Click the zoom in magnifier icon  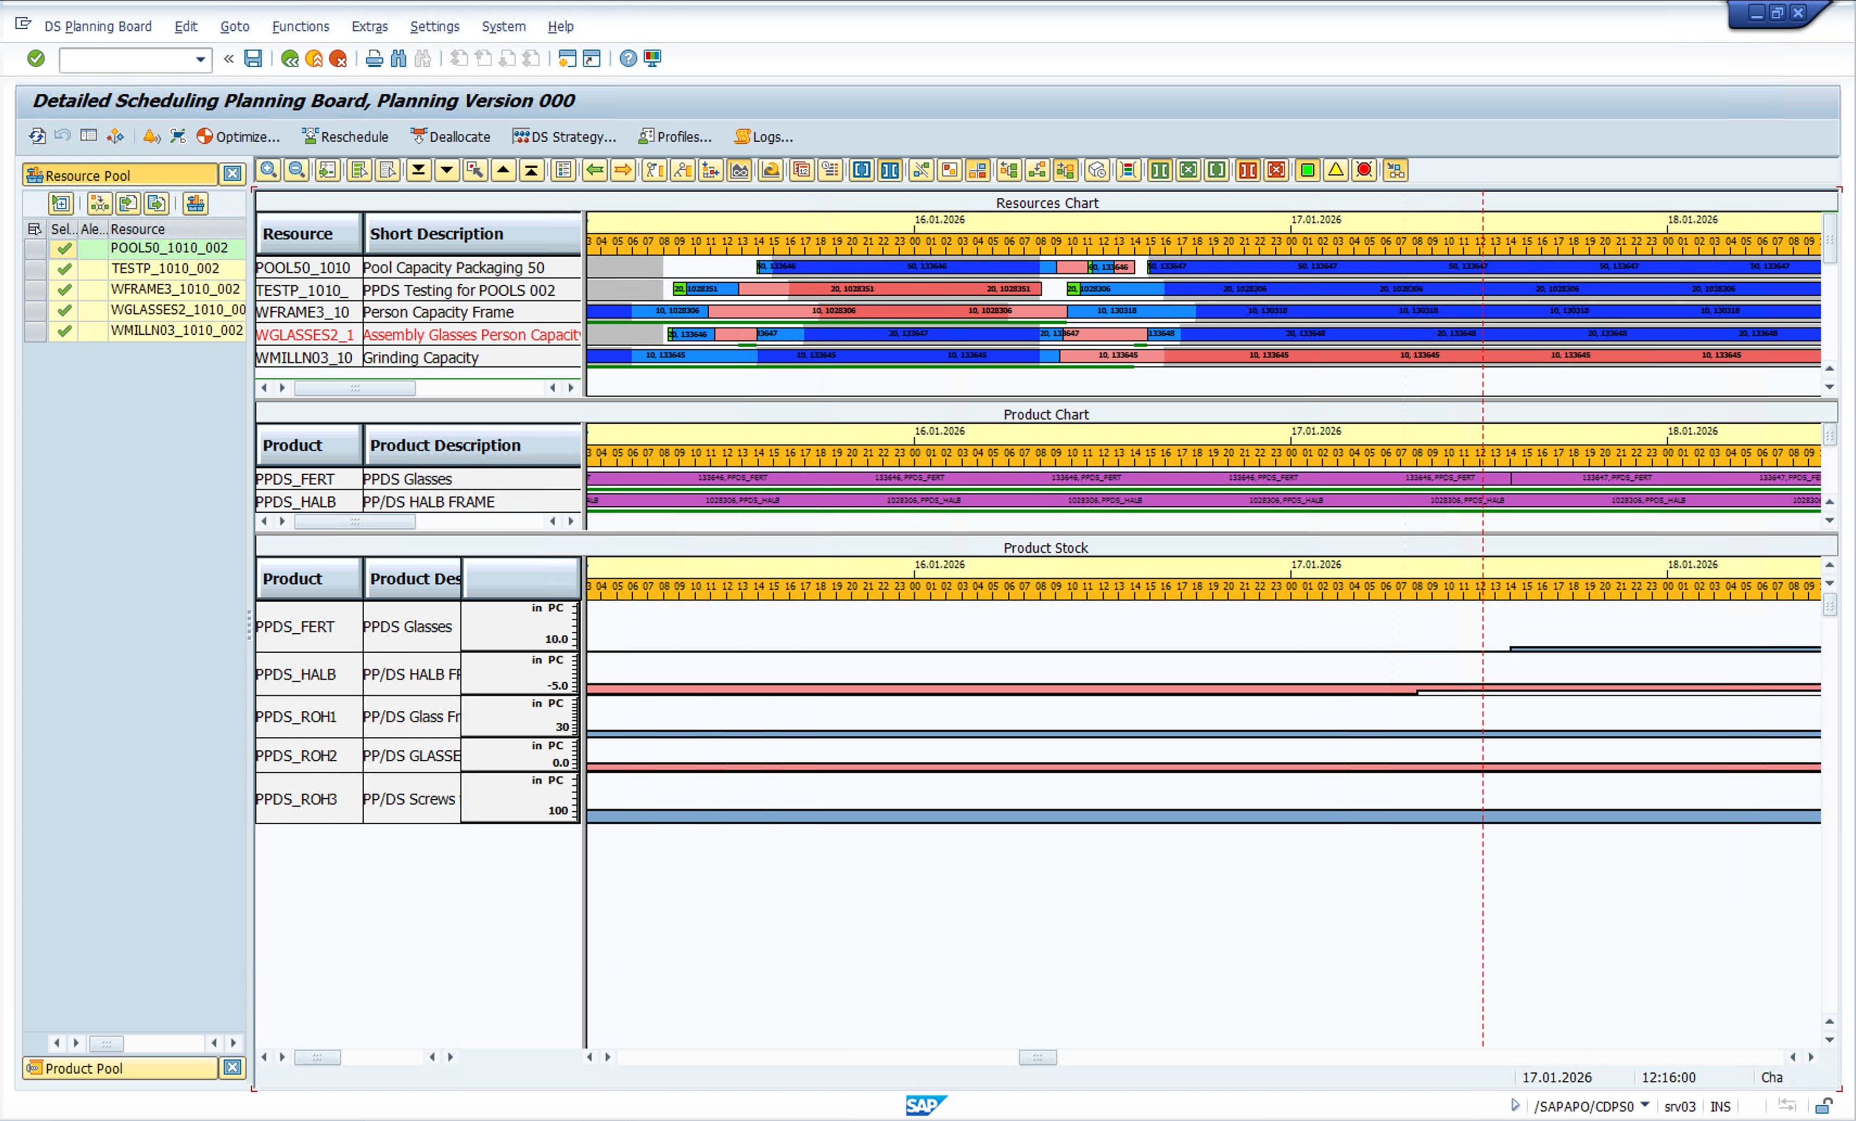(269, 170)
